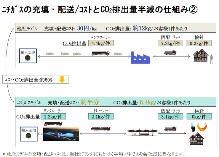This screenshot has width=219, height=157.
Task: Click the 約12kg emission text
Action: tap(142, 28)
